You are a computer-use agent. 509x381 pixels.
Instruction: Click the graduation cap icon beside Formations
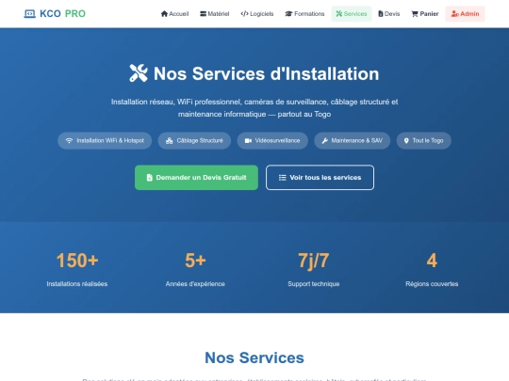289,13
